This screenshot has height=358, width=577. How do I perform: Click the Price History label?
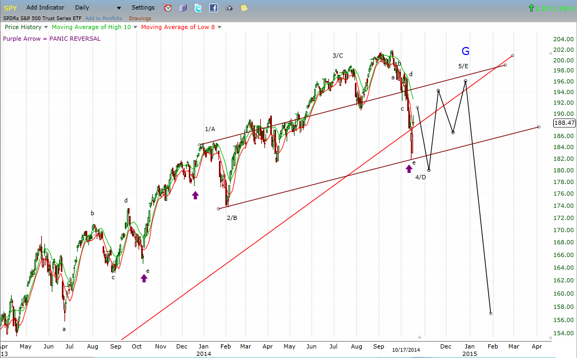pyautogui.click(x=23, y=27)
